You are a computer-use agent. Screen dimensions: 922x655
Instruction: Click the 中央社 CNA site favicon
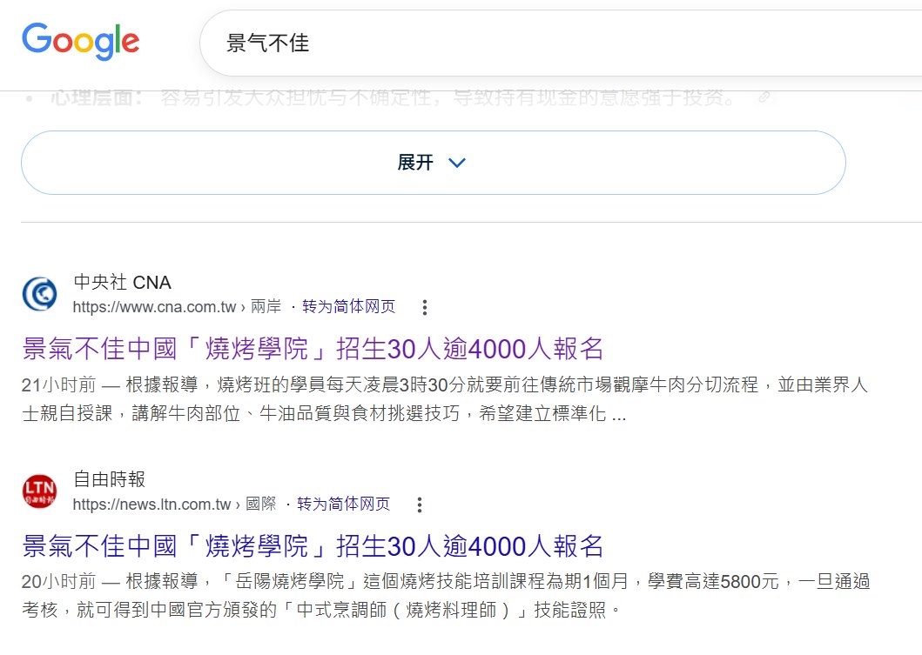click(x=39, y=294)
